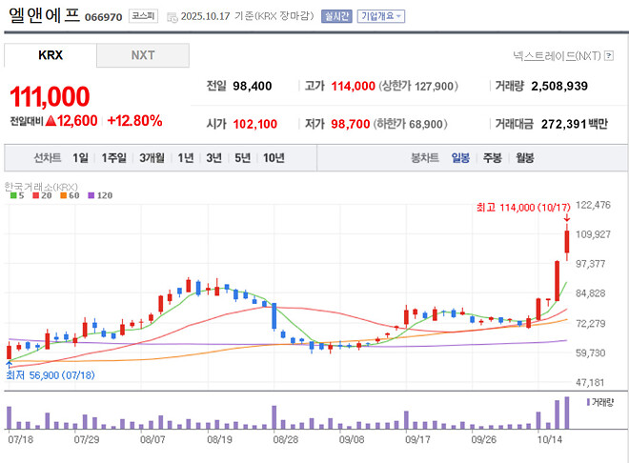Click the 고가 value 114,000
The height and width of the screenshot is (463, 629).
click(353, 86)
